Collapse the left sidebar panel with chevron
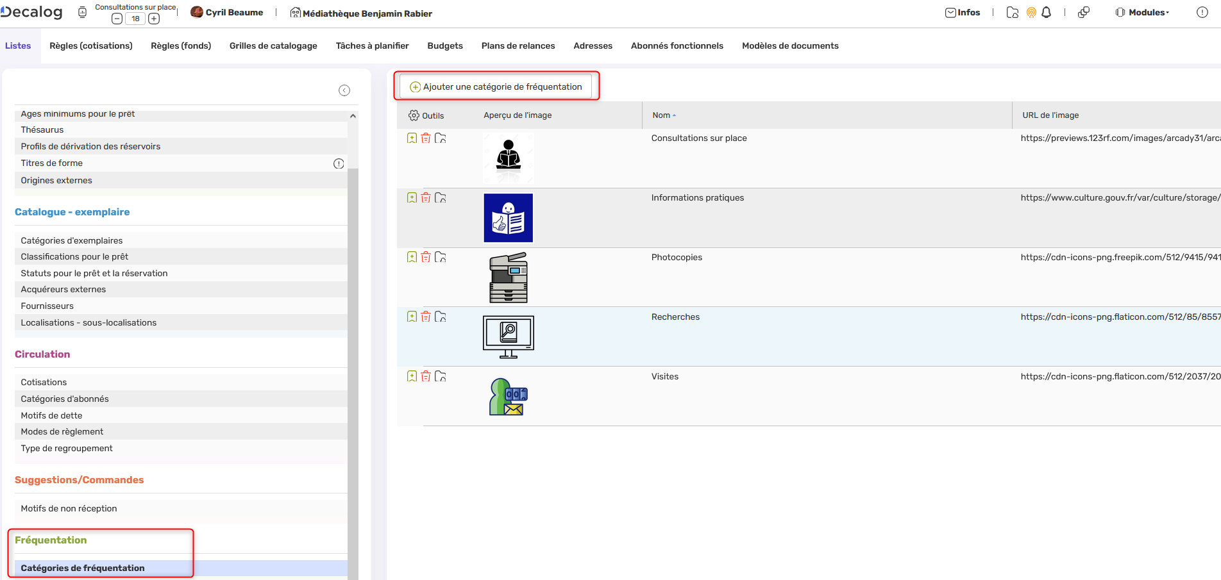The width and height of the screenshot is (1221, 580). tap(344, 90)
